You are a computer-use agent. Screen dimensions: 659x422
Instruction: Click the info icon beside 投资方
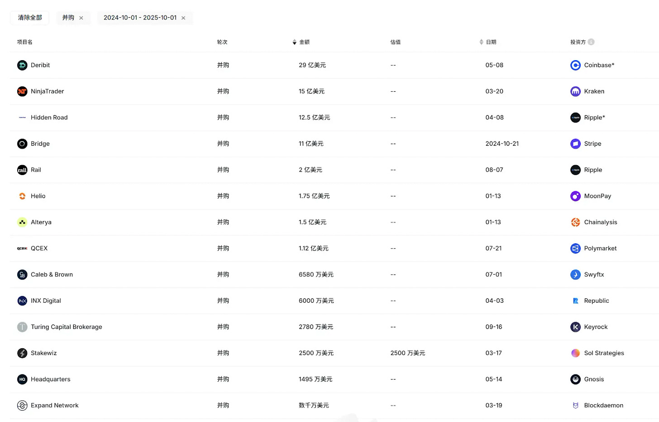pyautogui.click(x=591, y=42)
